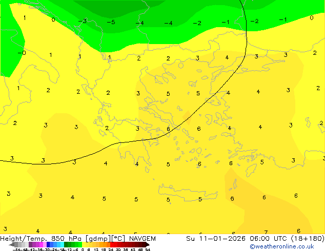Image resolution: width=325 pixels, height=251 pixels.
Task: Select the 'Height/Temp. 850 hPa' map title
Action: 41,239
